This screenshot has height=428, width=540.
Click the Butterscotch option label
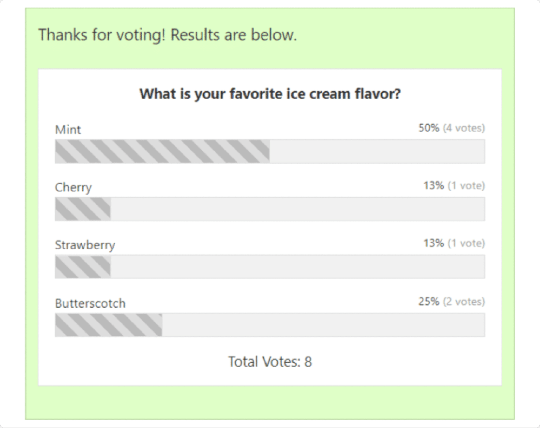coord(90,303)
